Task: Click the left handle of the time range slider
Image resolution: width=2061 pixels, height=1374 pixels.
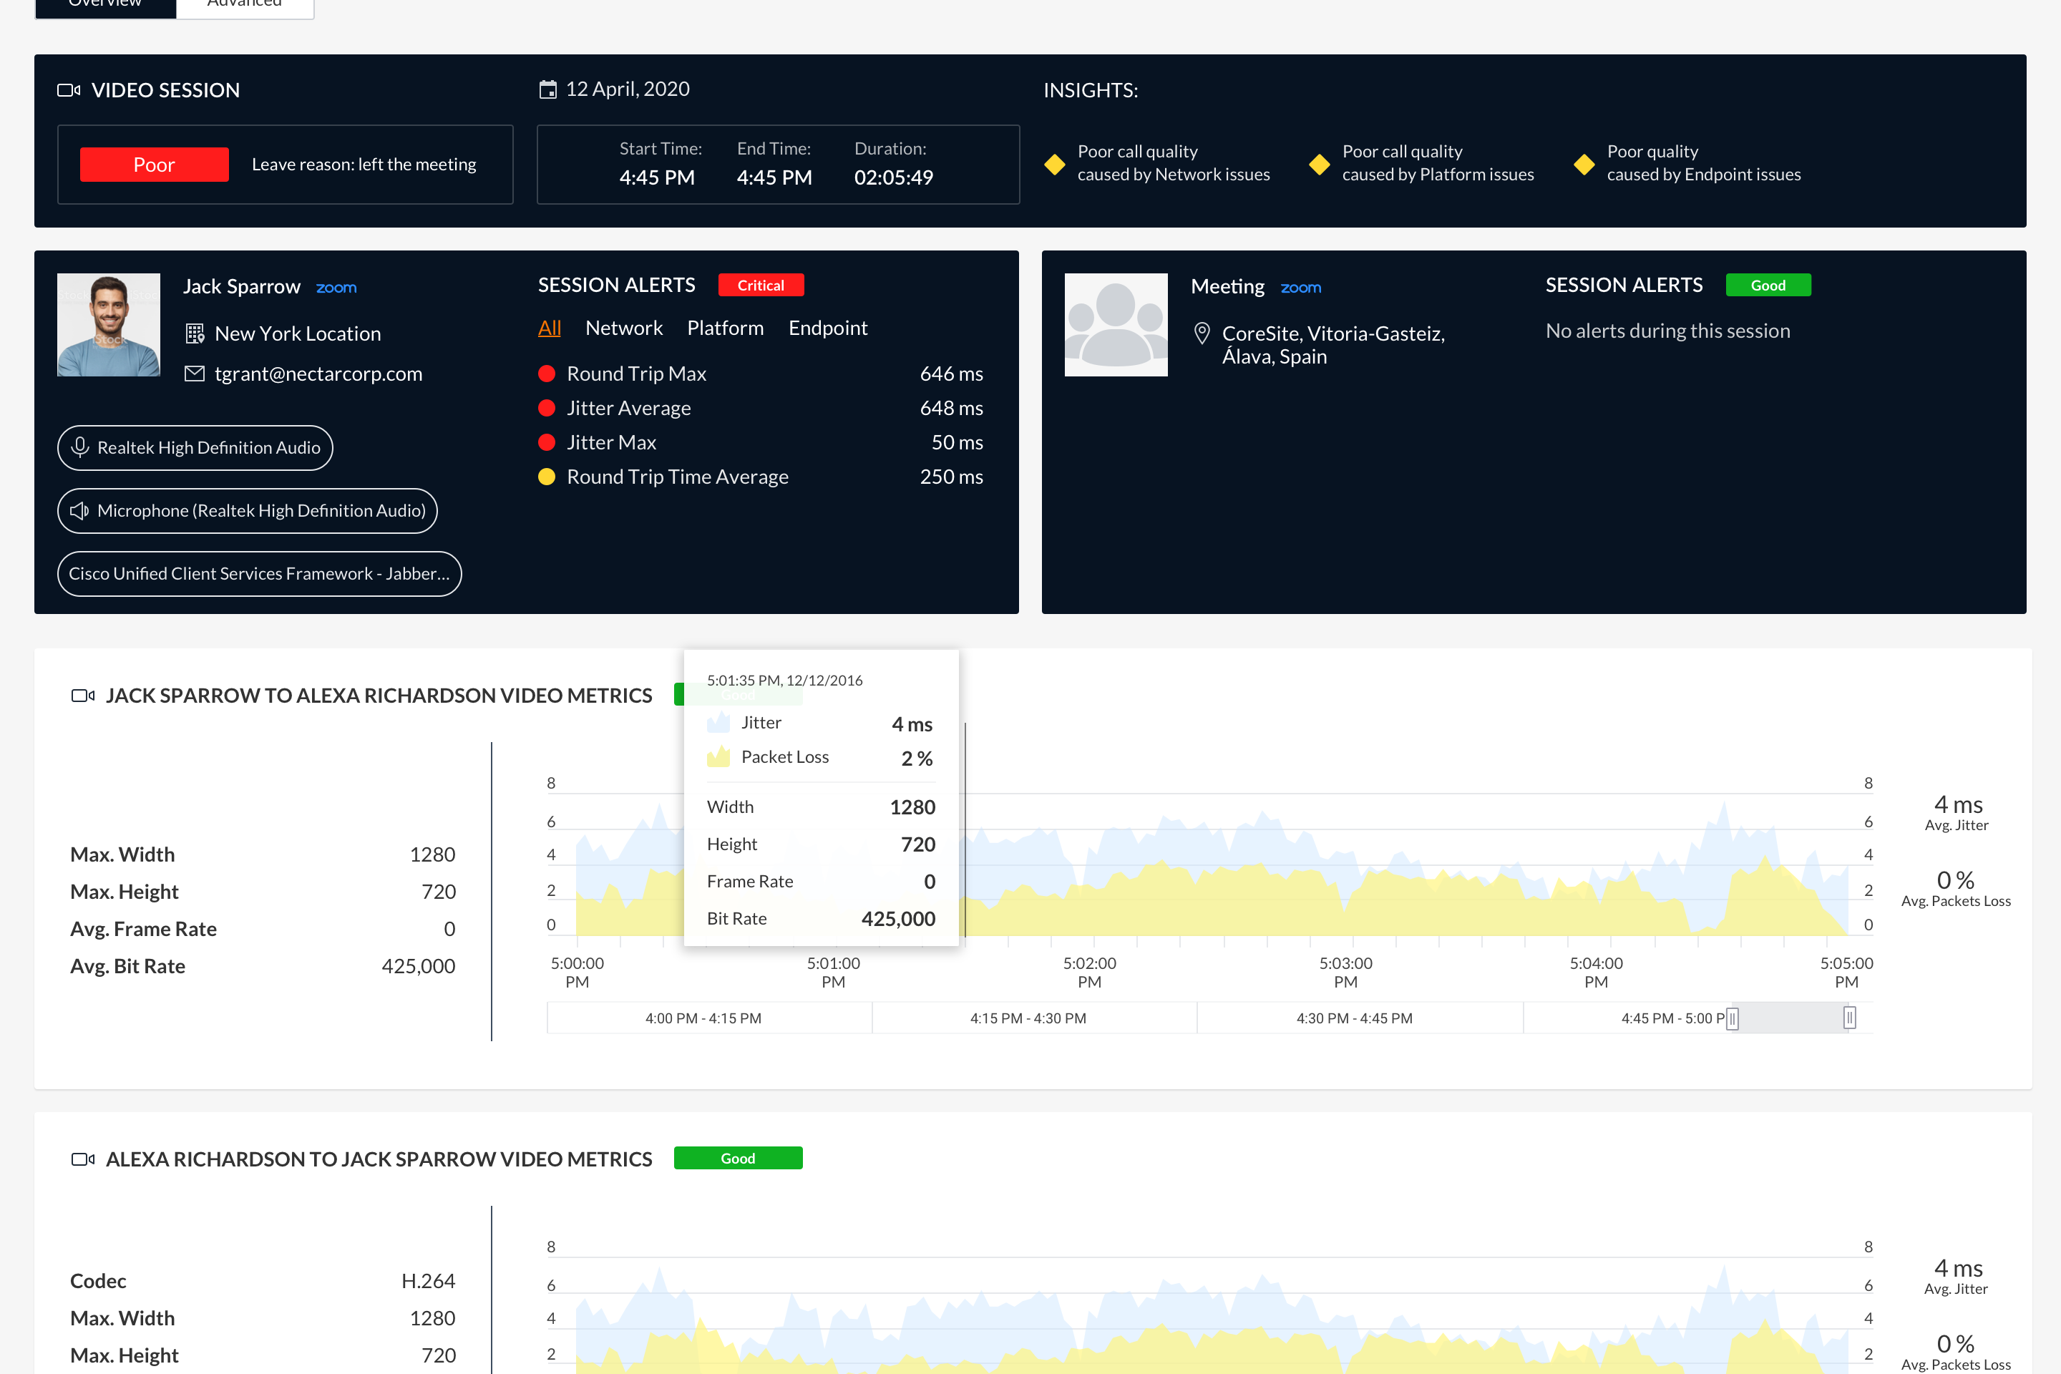Action: click(1733, 1018)
